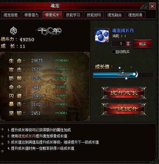159x164 pixels.
Task: Click the 魂宠成长丹 blue pill item icon
Action: click(102, 36)
